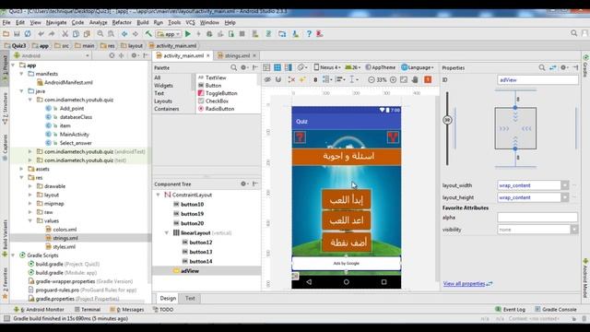
Task: Close the activity_main.xml tab
Action: point(207,55)
